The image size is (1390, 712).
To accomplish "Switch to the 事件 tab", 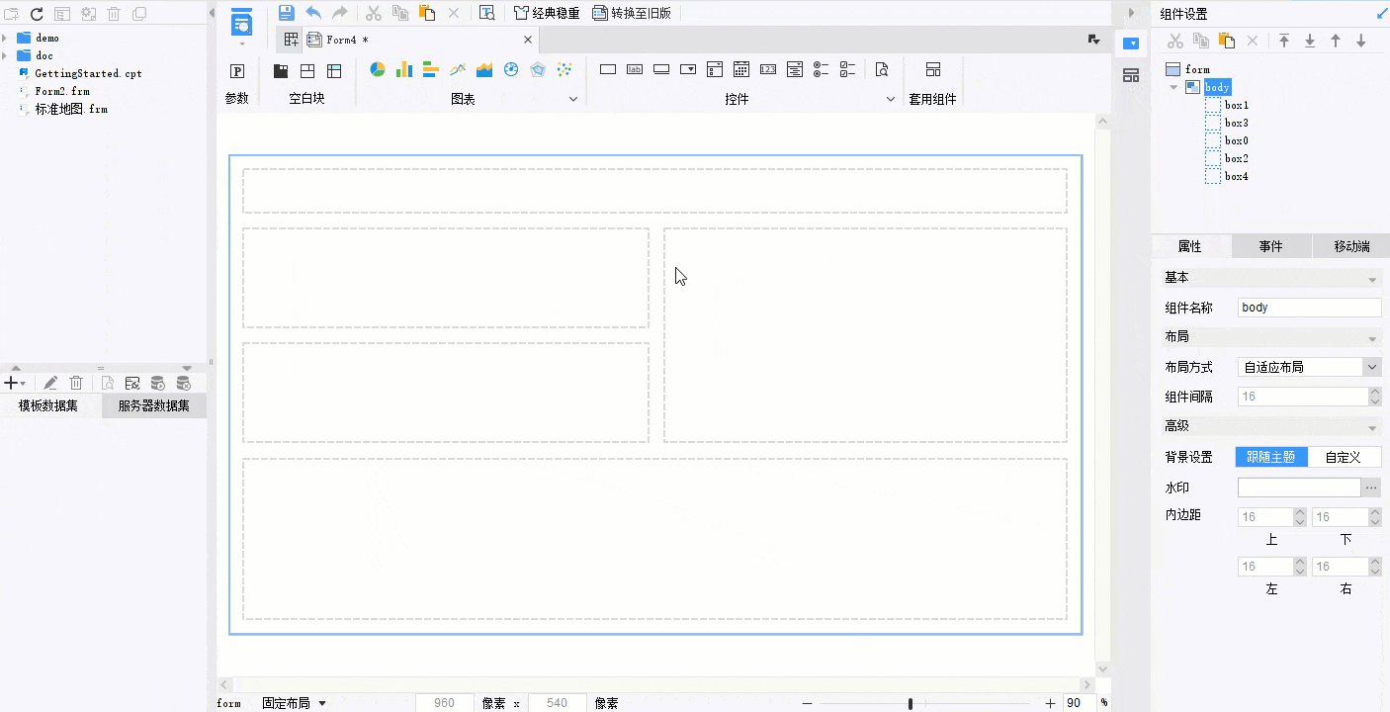I will 1270,246.
